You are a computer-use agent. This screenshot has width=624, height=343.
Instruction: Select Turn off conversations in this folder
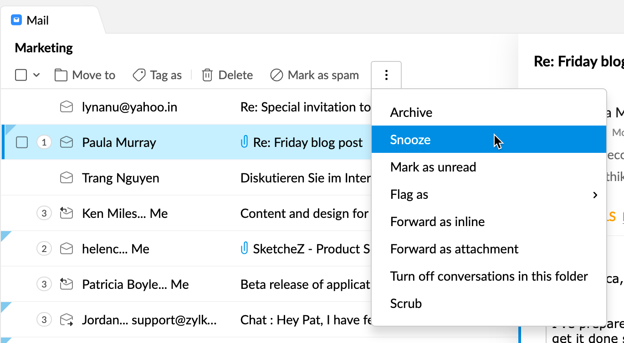[489, 276]
